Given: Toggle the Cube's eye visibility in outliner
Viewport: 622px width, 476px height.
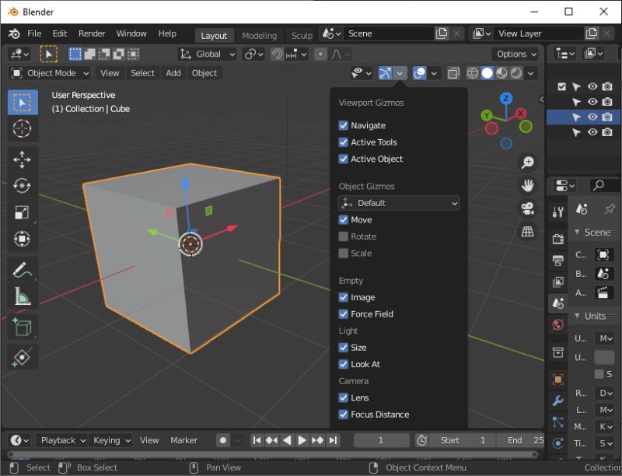Looking at the screenshot, I should 593,117.
